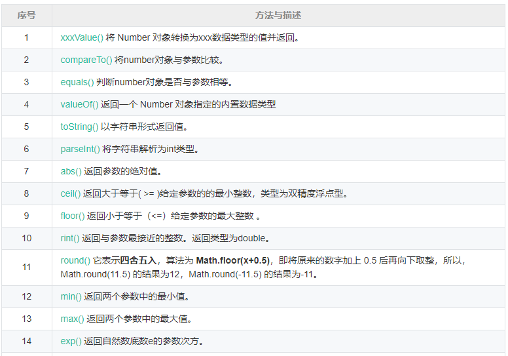Click row number 14 cell
This screenshot has height=356, width=508.
point(27,342)
